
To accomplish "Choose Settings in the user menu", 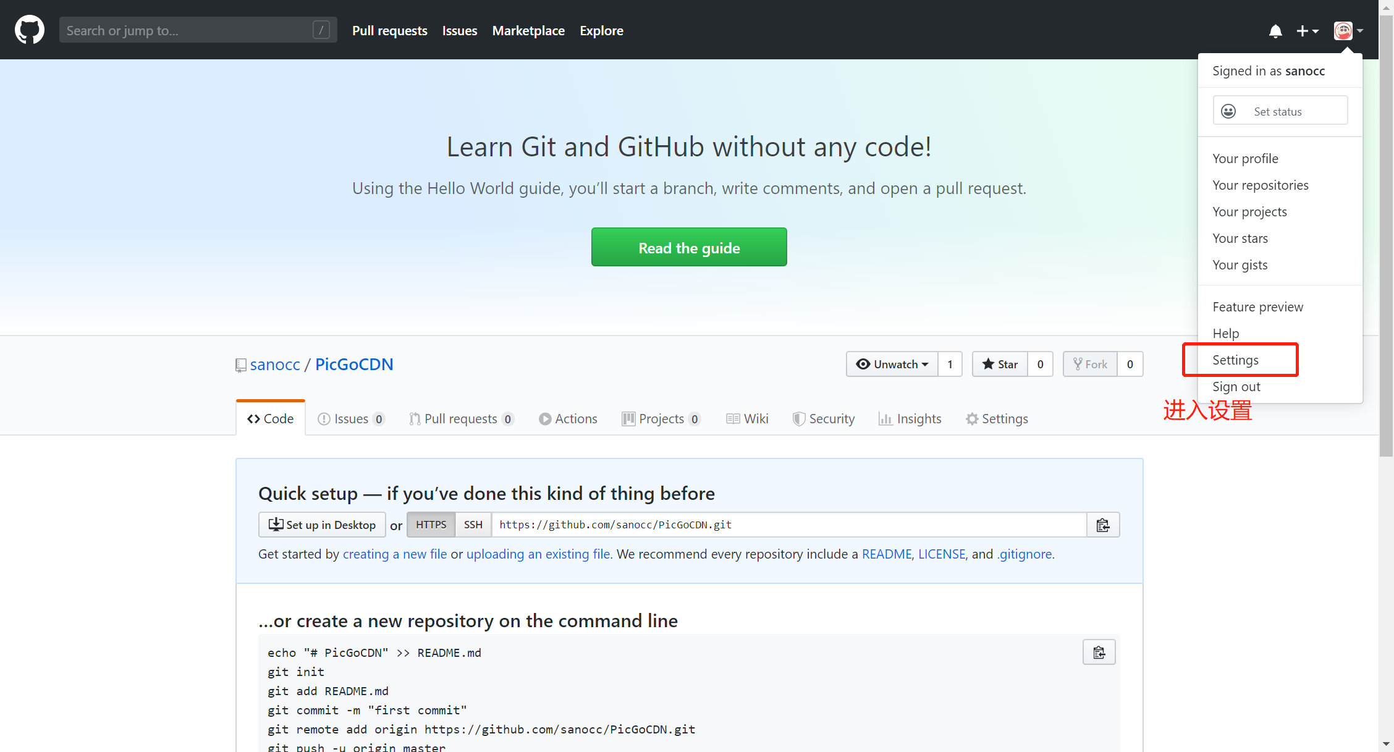I will (x=1235, y=360).
